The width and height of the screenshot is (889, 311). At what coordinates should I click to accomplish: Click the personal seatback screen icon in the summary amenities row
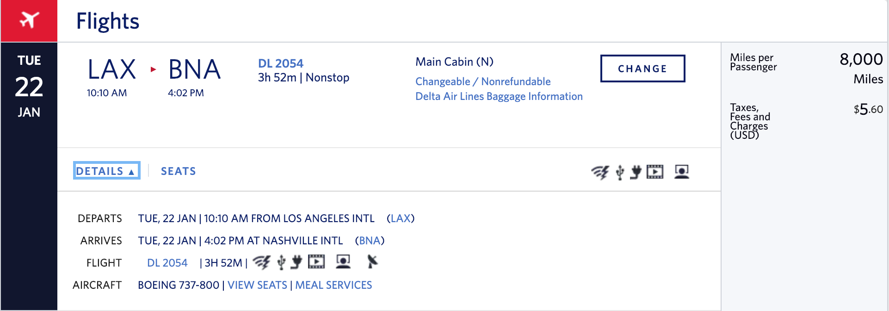[x=681, y=172]
